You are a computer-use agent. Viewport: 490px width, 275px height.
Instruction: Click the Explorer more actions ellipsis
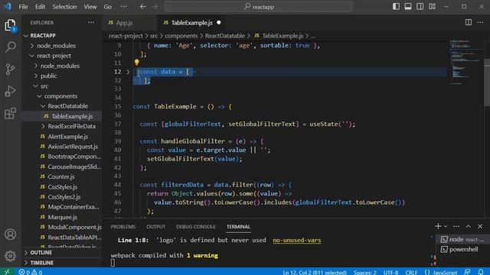coord(91,22)
